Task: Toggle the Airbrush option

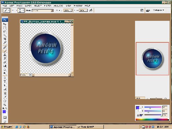Action: (x=91, y=10)
